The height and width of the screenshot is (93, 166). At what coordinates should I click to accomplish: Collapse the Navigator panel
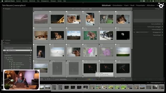pos(4,9)
